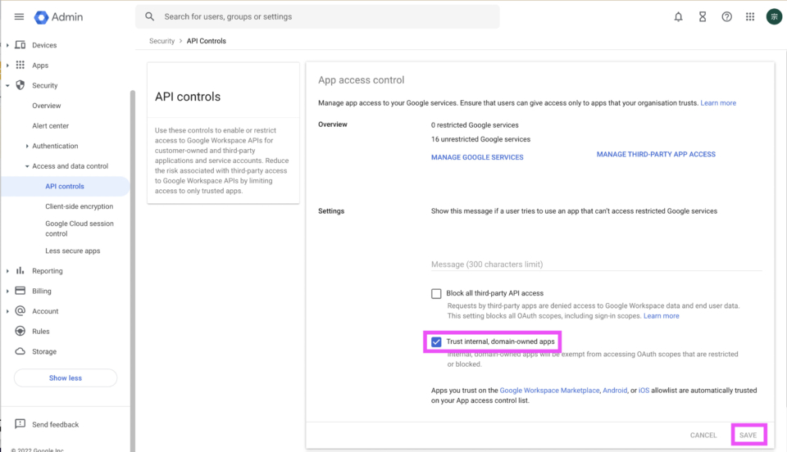This screenshot has height=452, width=787.
Task: Collapse the Security section arrow
Action: 7,86
